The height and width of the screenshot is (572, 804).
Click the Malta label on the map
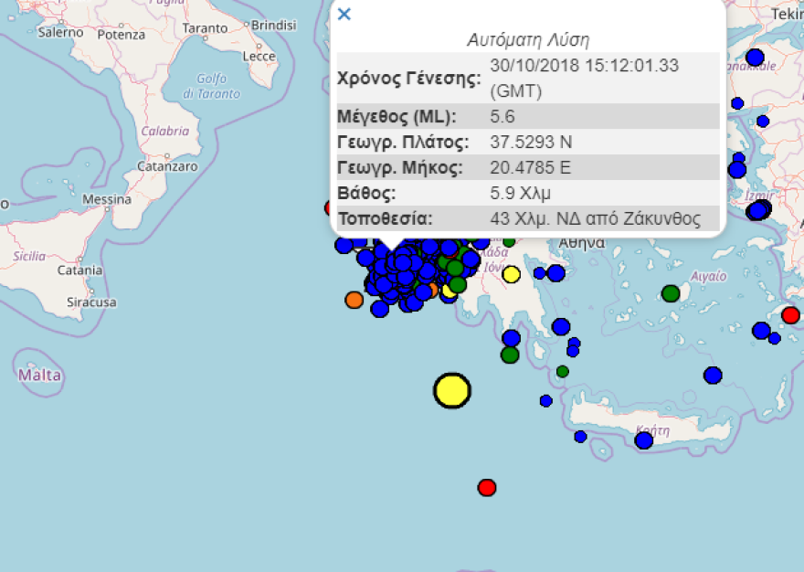[x=40, y=375]
